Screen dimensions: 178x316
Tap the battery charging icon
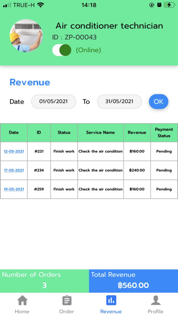[x=169, y=5]
